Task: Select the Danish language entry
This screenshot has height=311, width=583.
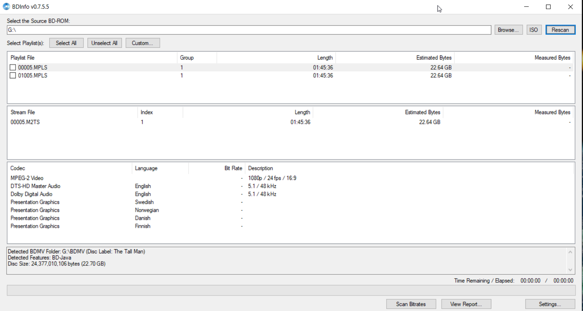Action: (x=143, y=218)
